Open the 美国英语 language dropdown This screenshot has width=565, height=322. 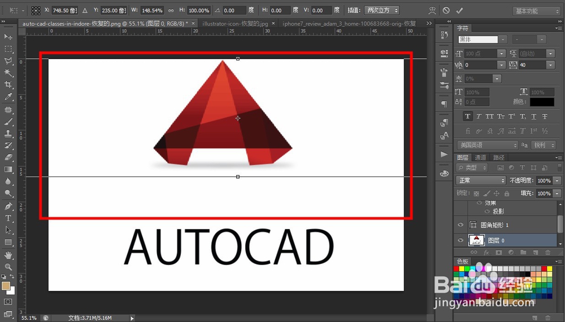tap(488, 145)
